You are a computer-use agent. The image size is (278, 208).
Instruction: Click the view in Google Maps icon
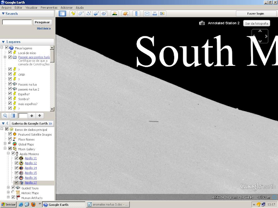(x=162, y=13)
